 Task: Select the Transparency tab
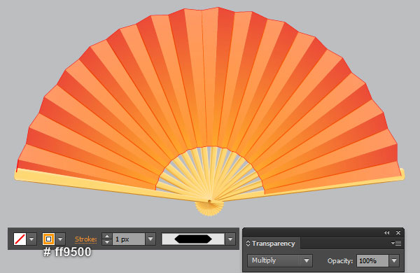coord(273,244)
